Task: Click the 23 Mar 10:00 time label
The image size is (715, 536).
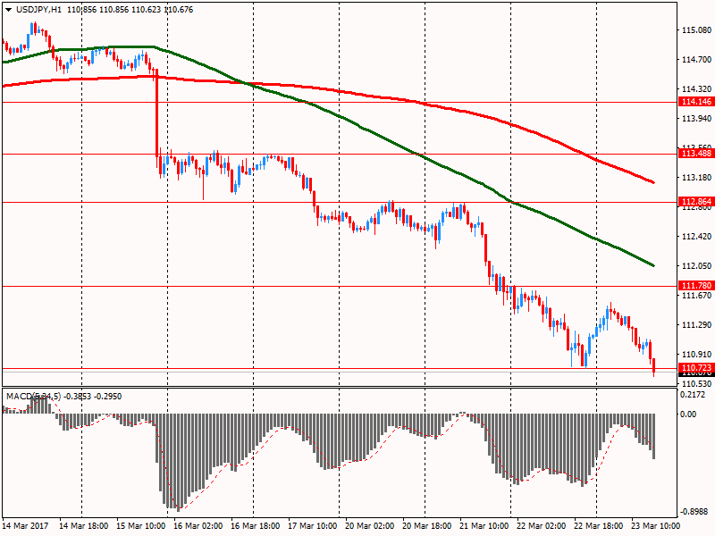Action: point(656,526)
